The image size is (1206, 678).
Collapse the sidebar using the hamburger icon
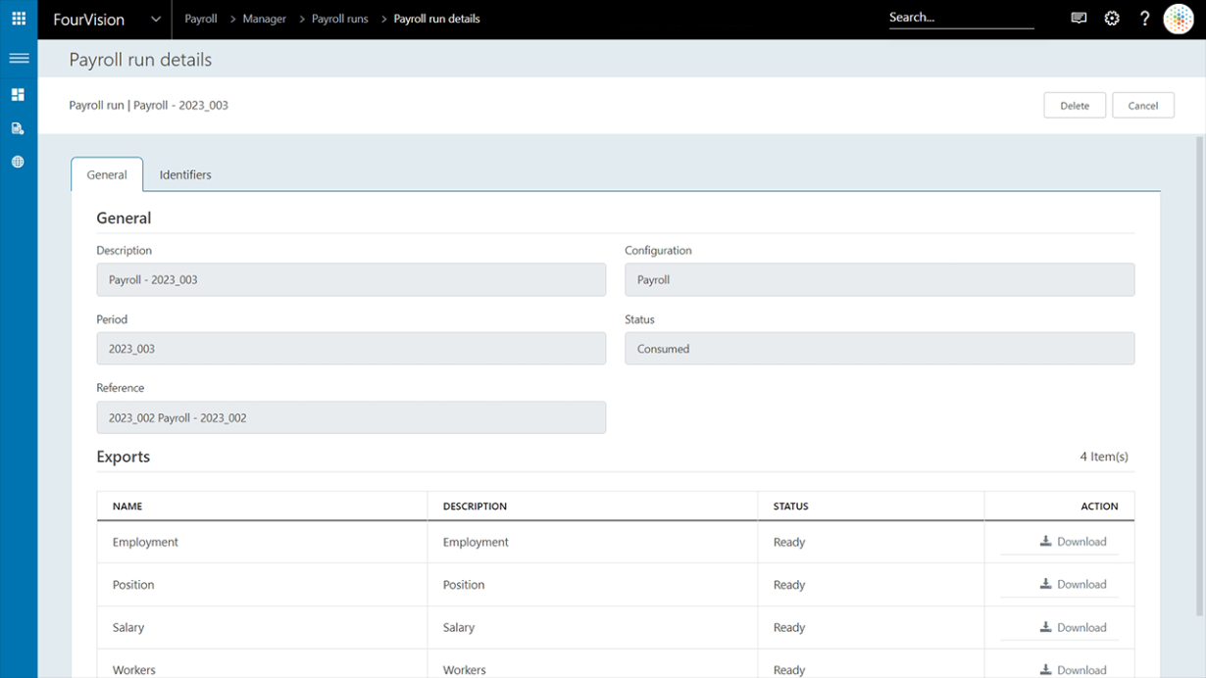(x=18, y=59)
